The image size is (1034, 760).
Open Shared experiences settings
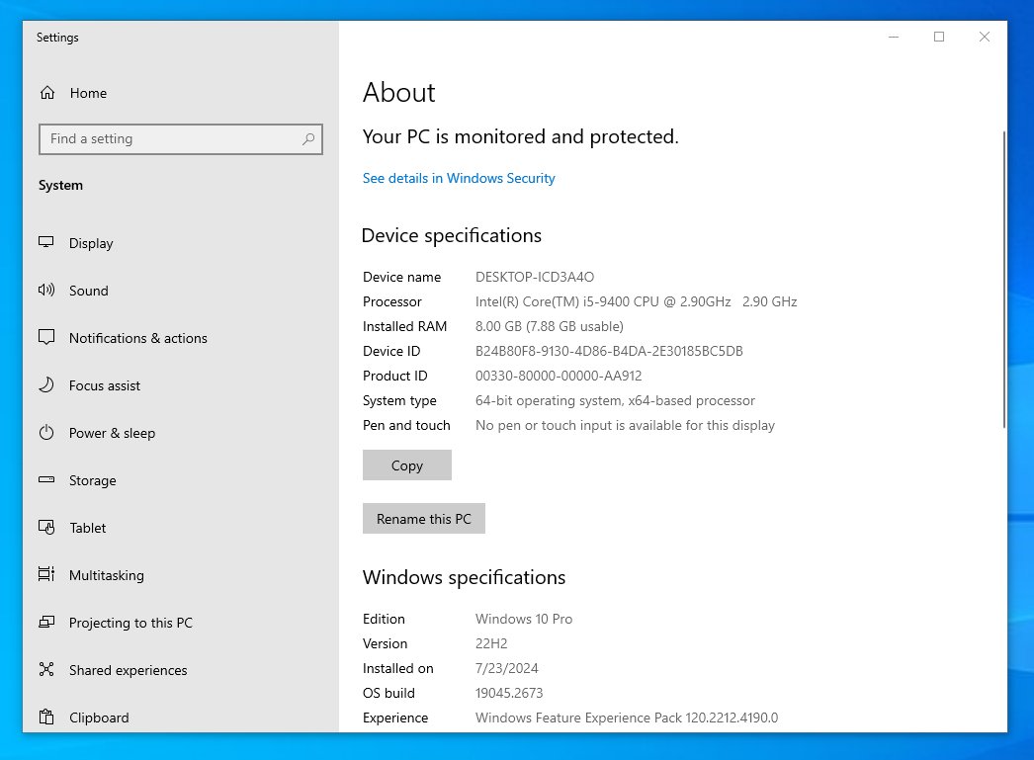(128, 670)
